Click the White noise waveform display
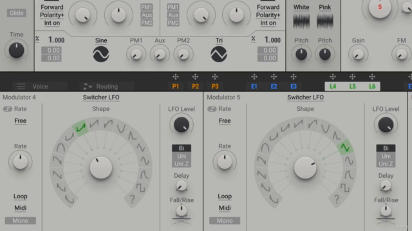The height and width of the screenshot is (231, 412). point(301,21)
